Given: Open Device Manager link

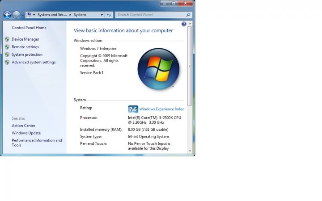Looking at the screenshot, I should tap(25, 39).
